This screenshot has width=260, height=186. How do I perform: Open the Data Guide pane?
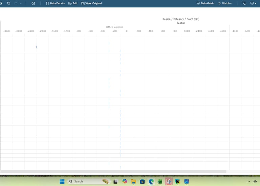[205, 3]
